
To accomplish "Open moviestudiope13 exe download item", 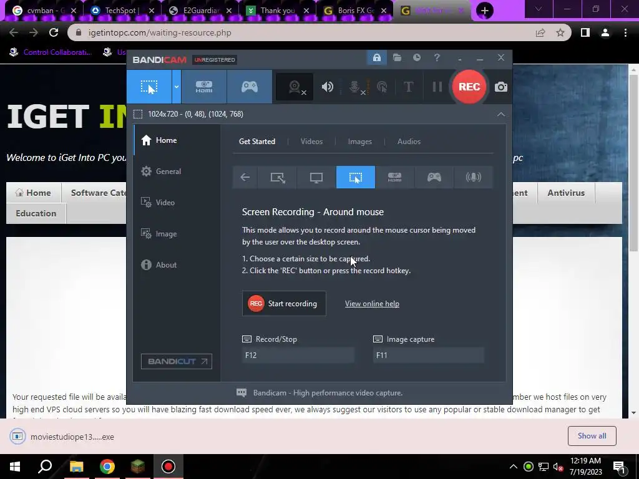I will coord(63,437).
